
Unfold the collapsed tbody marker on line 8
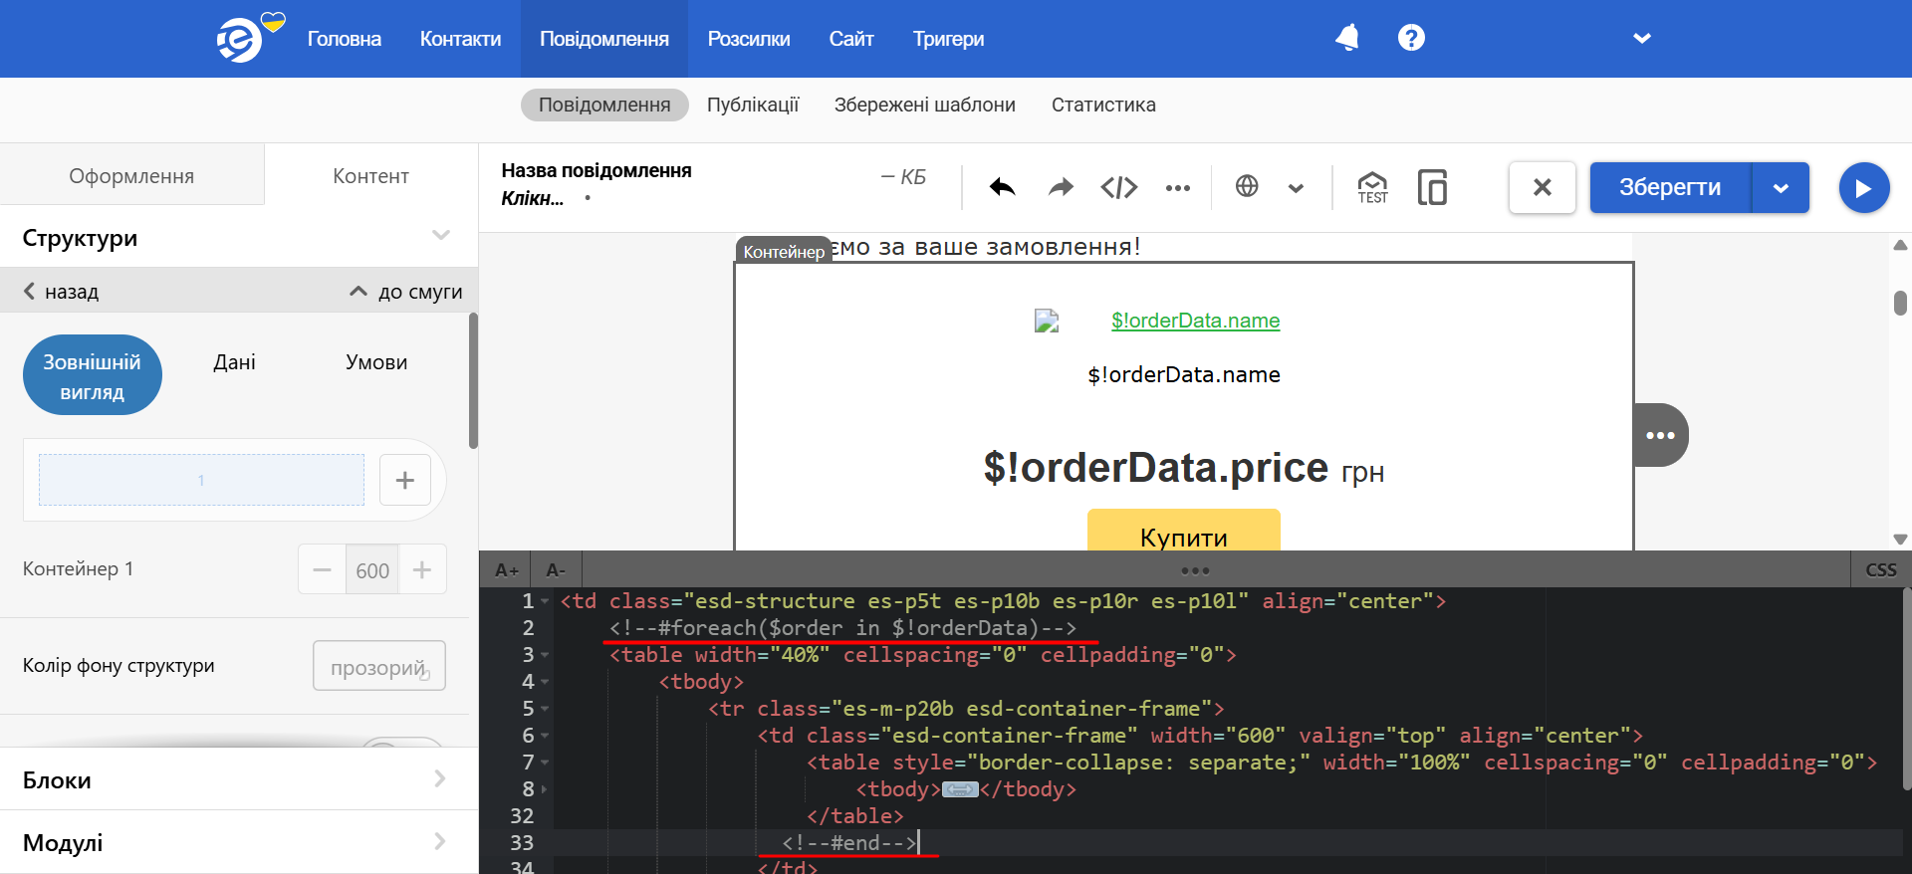(960, 789)
